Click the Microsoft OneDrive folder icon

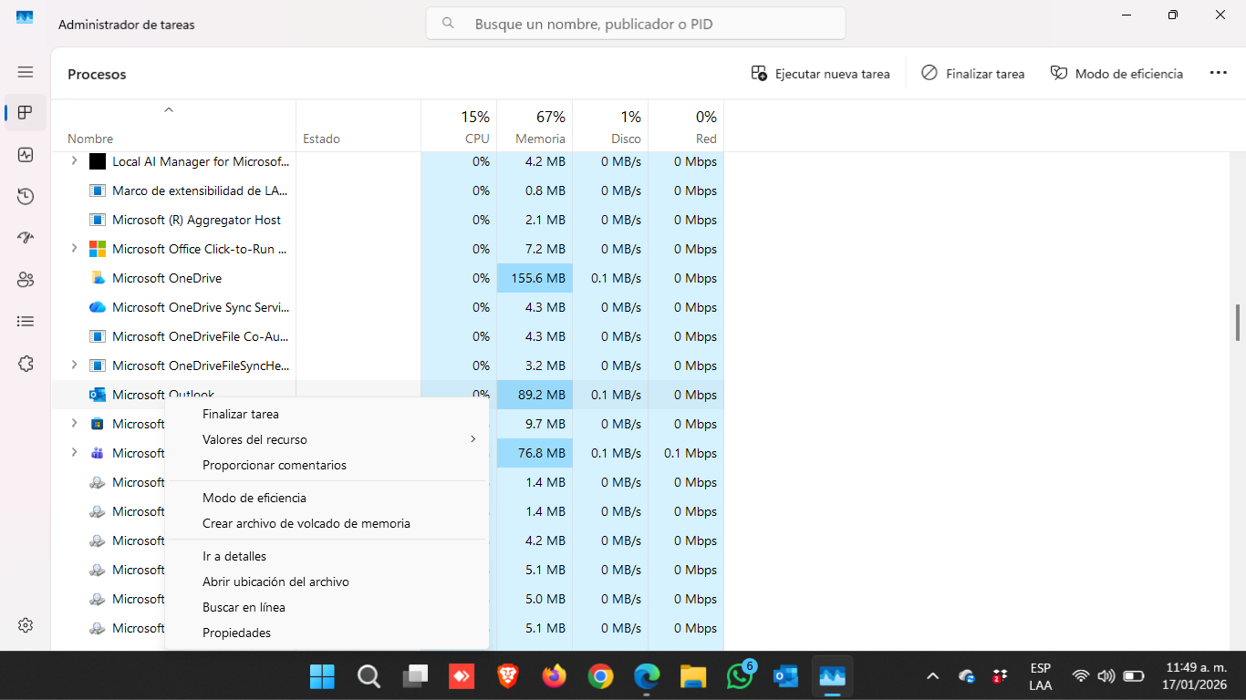(x=98, y=278)
